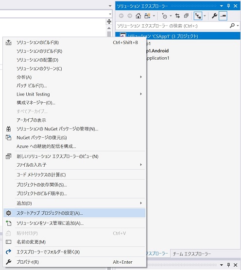The height and width of the screenshot is (270, 241).
Task: Click the Home icon in Solution Explorer toolbar
Action: coord(138,16)
